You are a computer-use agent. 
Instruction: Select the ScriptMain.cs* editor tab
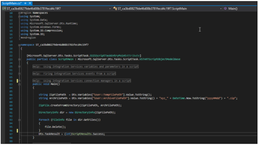tap(12, 3)
